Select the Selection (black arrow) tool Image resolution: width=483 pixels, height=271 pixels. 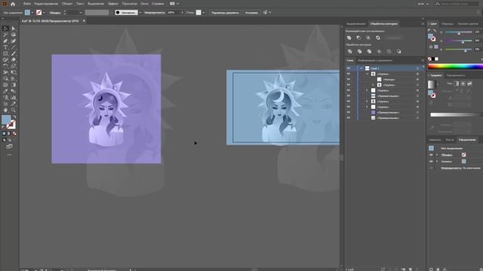pos(5,29)
